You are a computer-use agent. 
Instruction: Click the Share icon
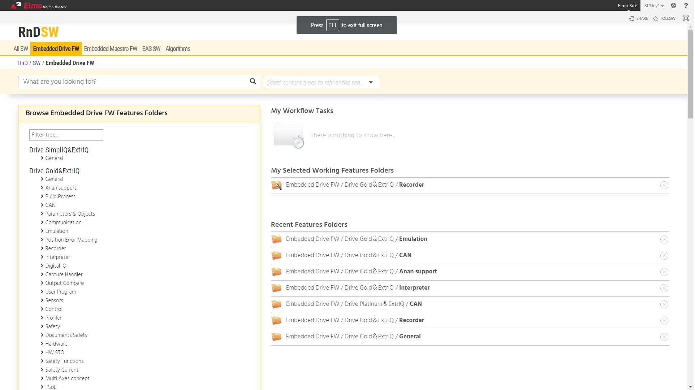pos(632,18)
